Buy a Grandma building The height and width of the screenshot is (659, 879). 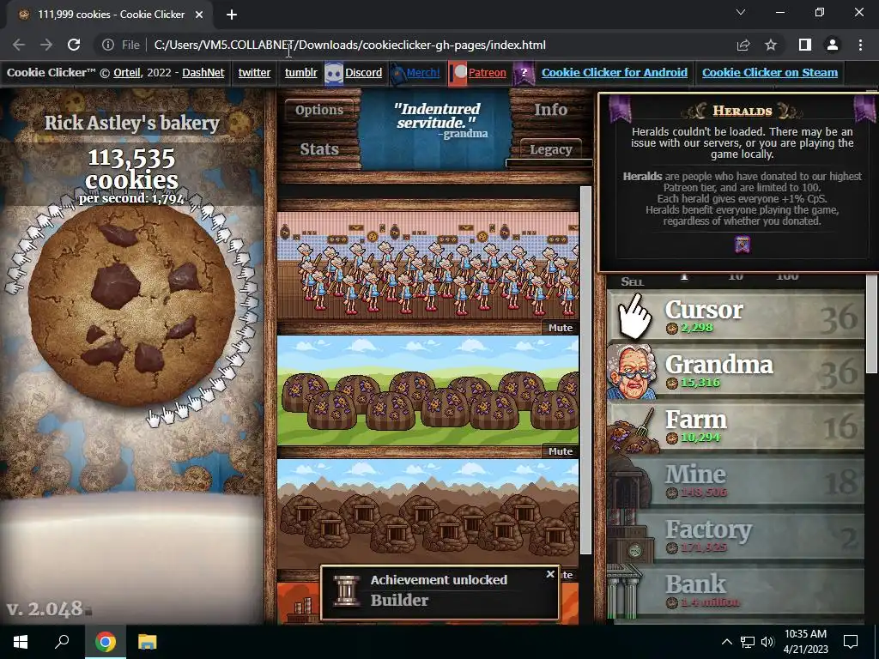coord(736,371)
